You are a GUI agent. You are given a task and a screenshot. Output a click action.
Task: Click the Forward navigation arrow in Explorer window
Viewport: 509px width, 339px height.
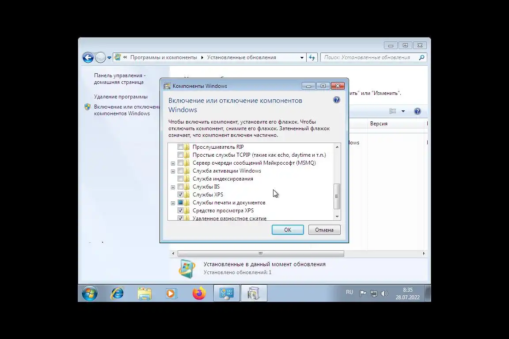click(100, 57)
